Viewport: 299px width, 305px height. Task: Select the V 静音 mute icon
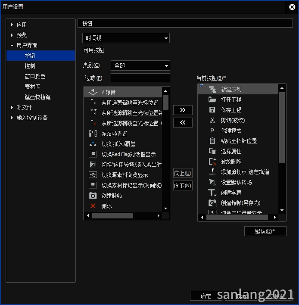pyautogui.click(x=93, y=92)
